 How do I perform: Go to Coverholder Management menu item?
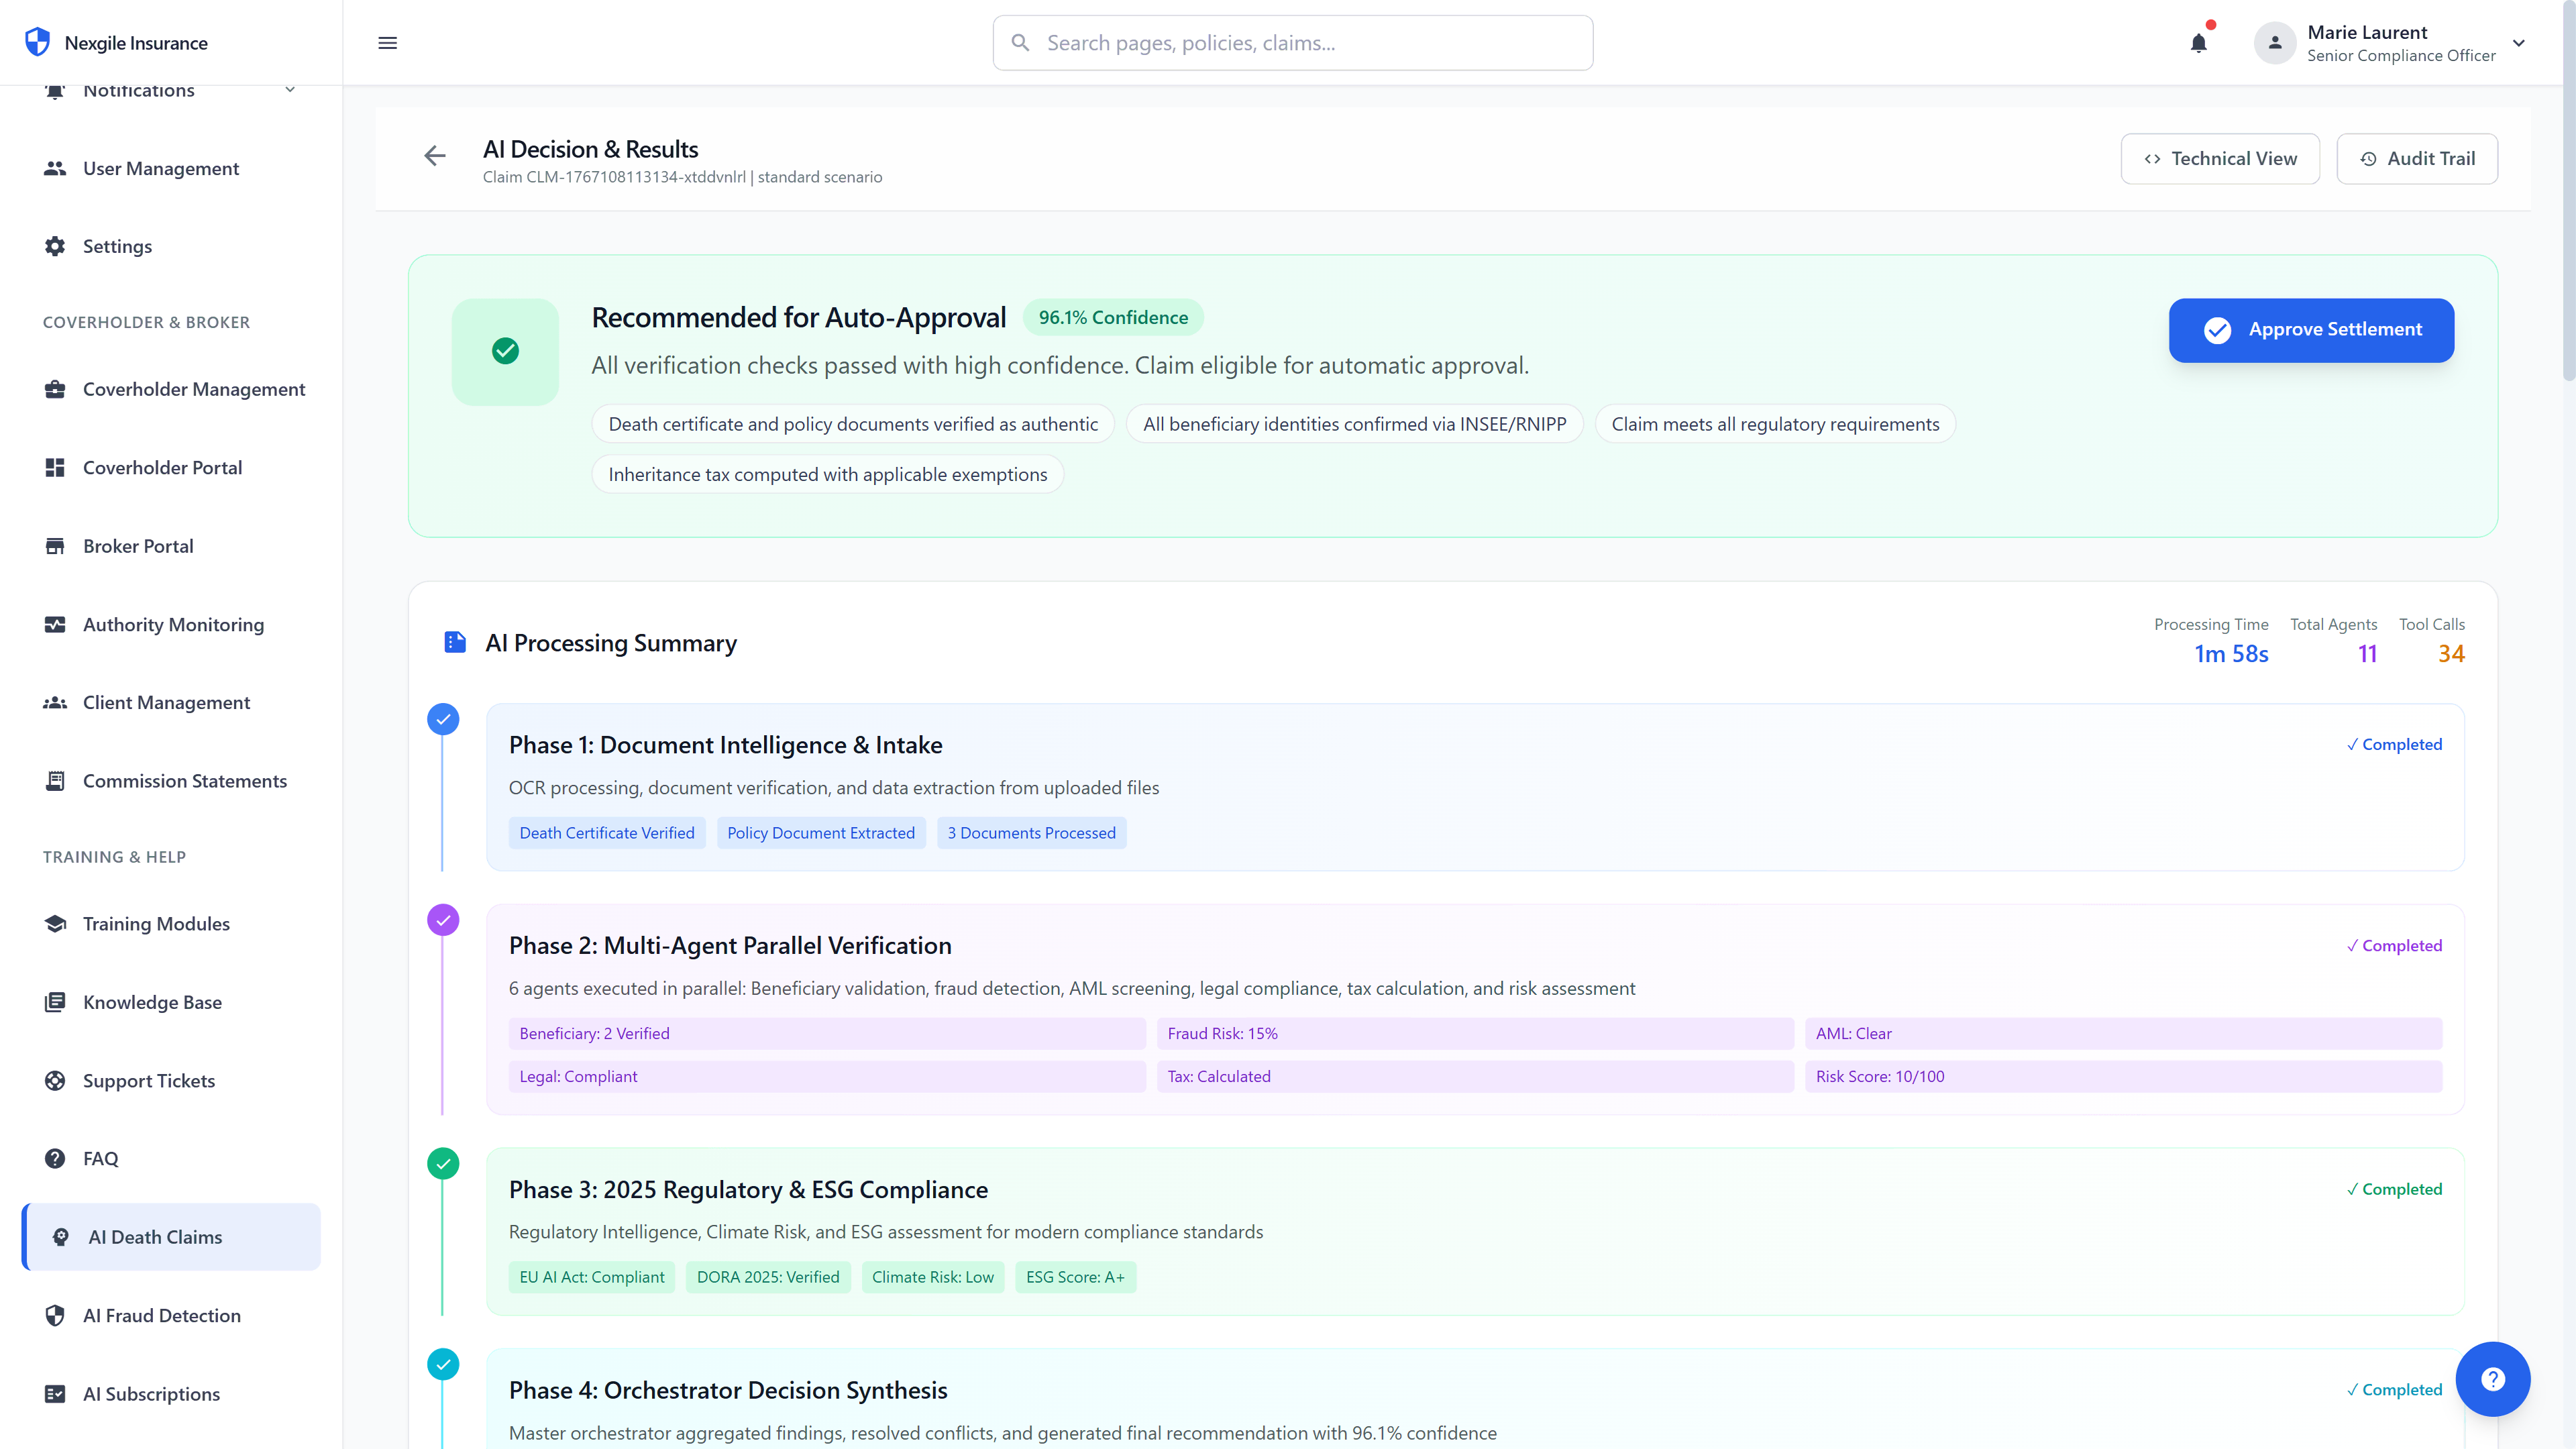(x=193, y=389)
